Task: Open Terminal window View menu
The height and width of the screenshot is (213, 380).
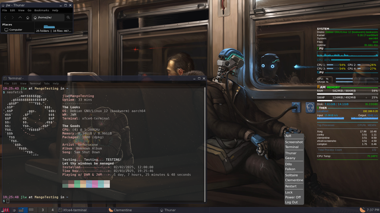Action: tap(23, 83)
